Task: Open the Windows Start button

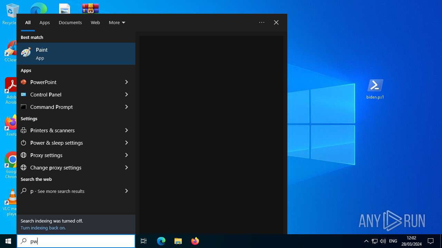Action: click(x=8, y=241)
